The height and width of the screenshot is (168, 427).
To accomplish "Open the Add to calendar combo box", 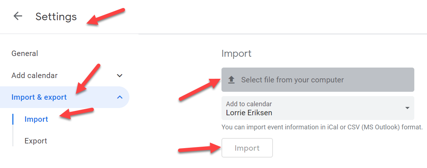I will 318,108.
